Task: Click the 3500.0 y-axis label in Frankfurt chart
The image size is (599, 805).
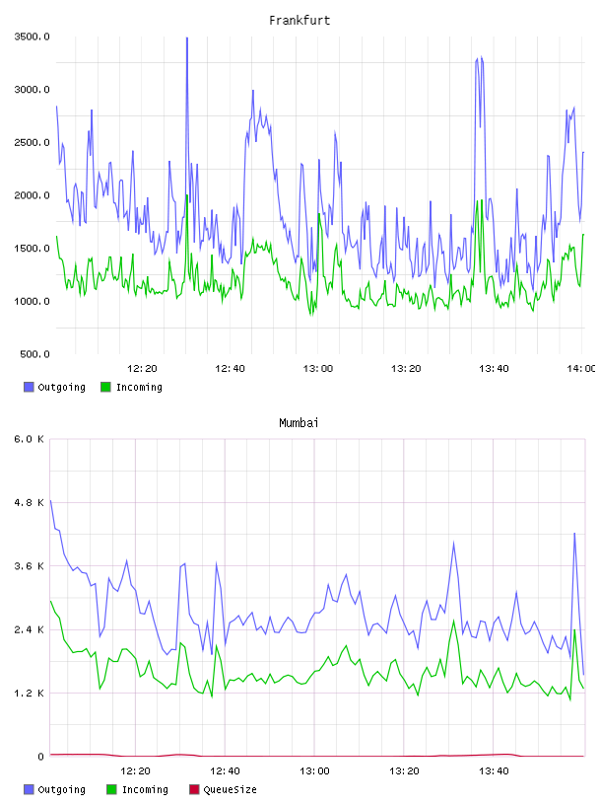Action: [x=32, y=37]
